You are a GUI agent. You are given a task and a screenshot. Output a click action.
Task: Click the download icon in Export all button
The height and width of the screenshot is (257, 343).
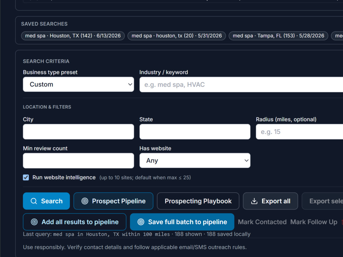(x=254, y=201)
